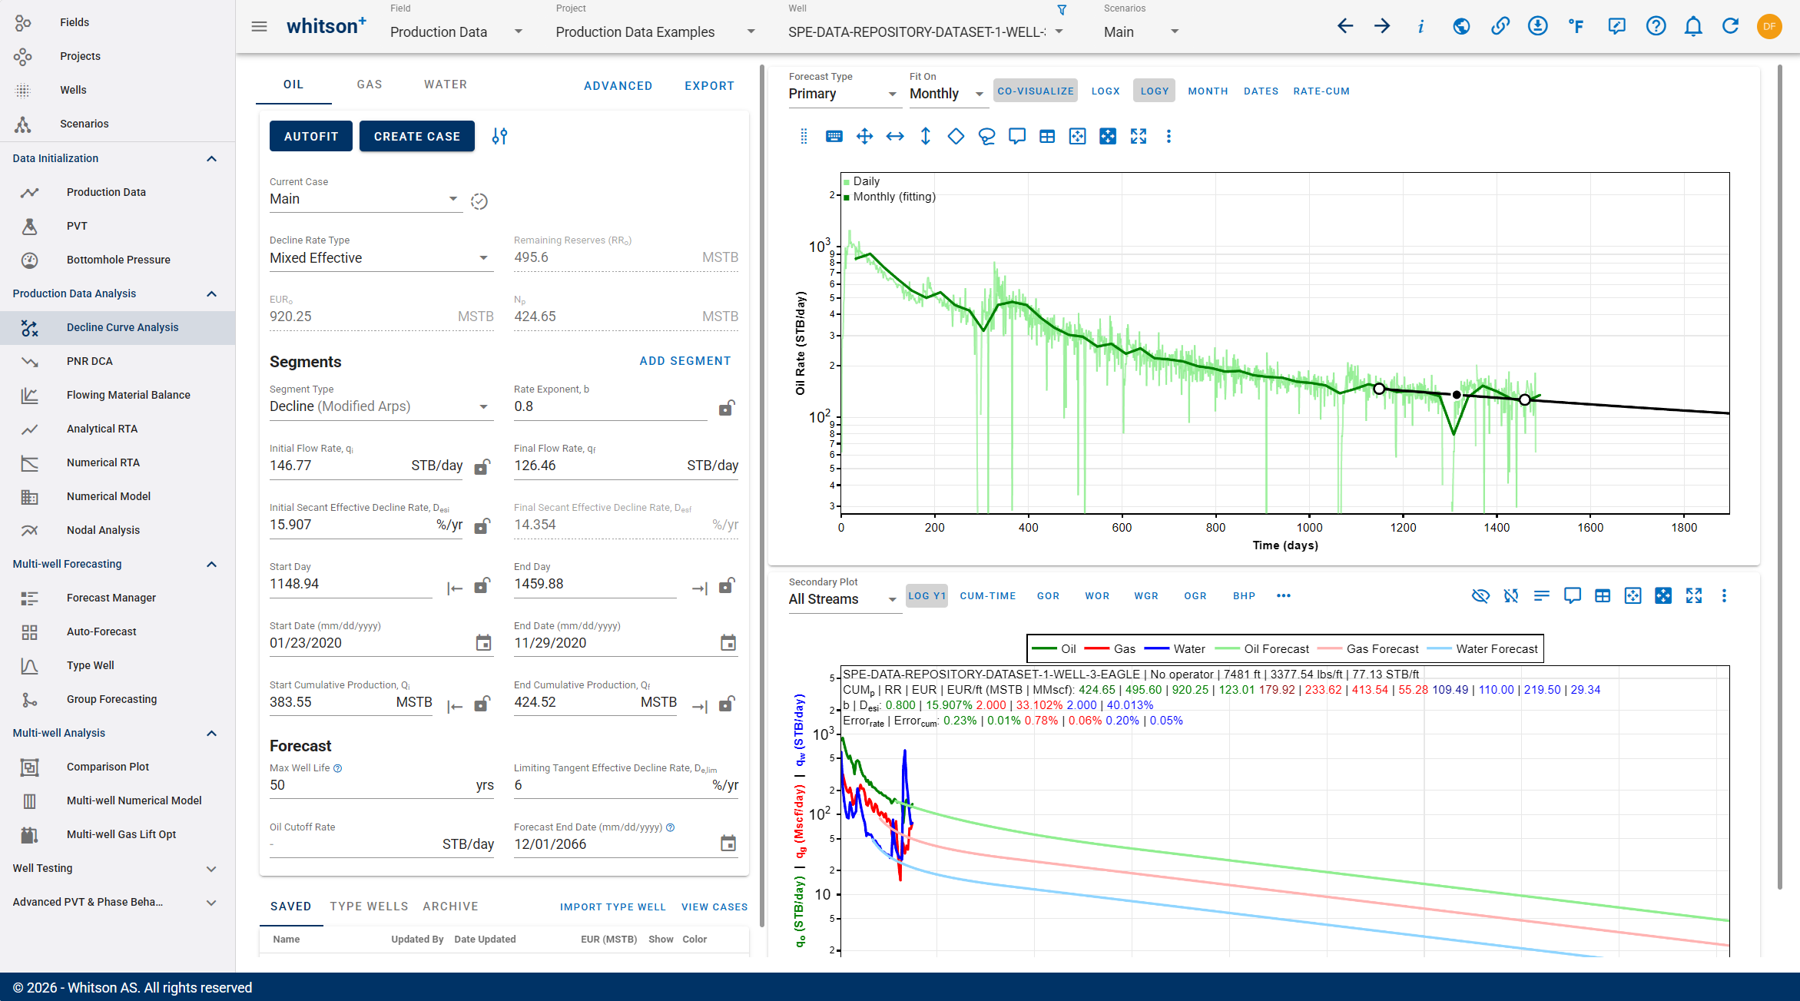The image size is (1800, 1001).
Task: Toggle CO-VISUALIZE on the primary plot
Action: pyautogui.click(x=1036, y=91)
